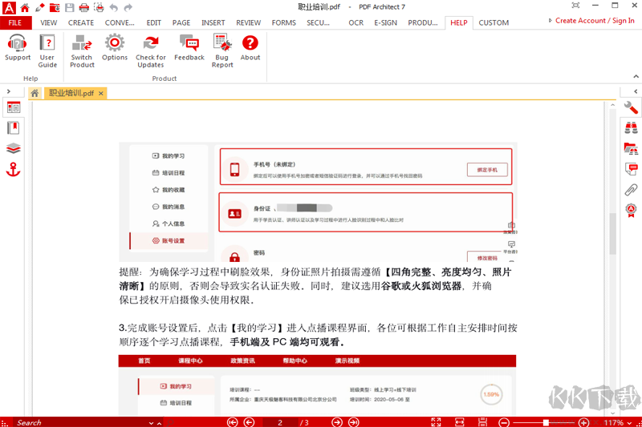This screenshot has height=427, width=642.
Task: Expand the right side panel arrow
Action: [636, 91]
